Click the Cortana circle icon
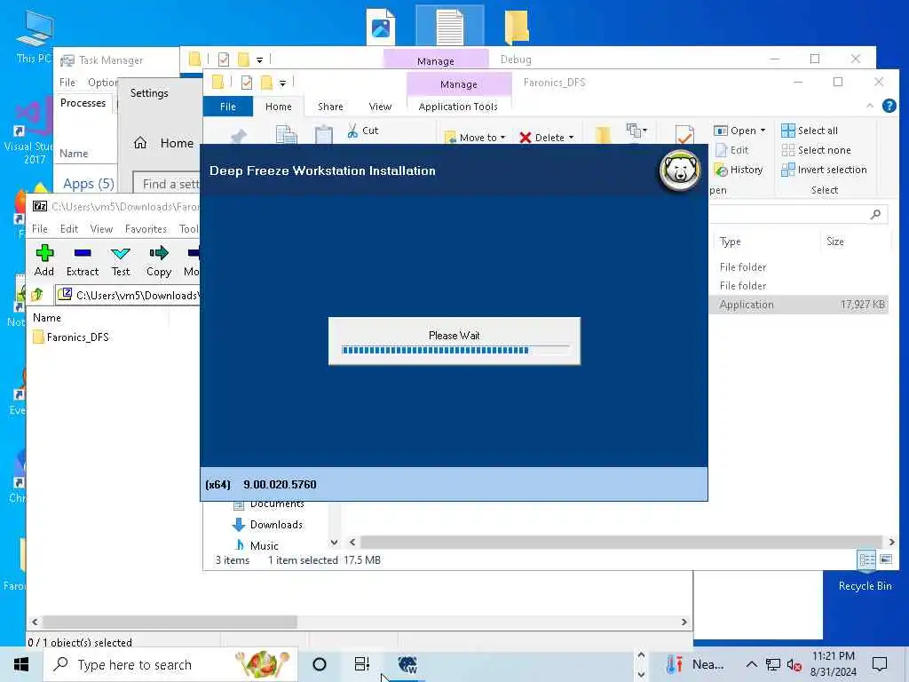Viewport: 909px width, 682px height. (320, 664)
